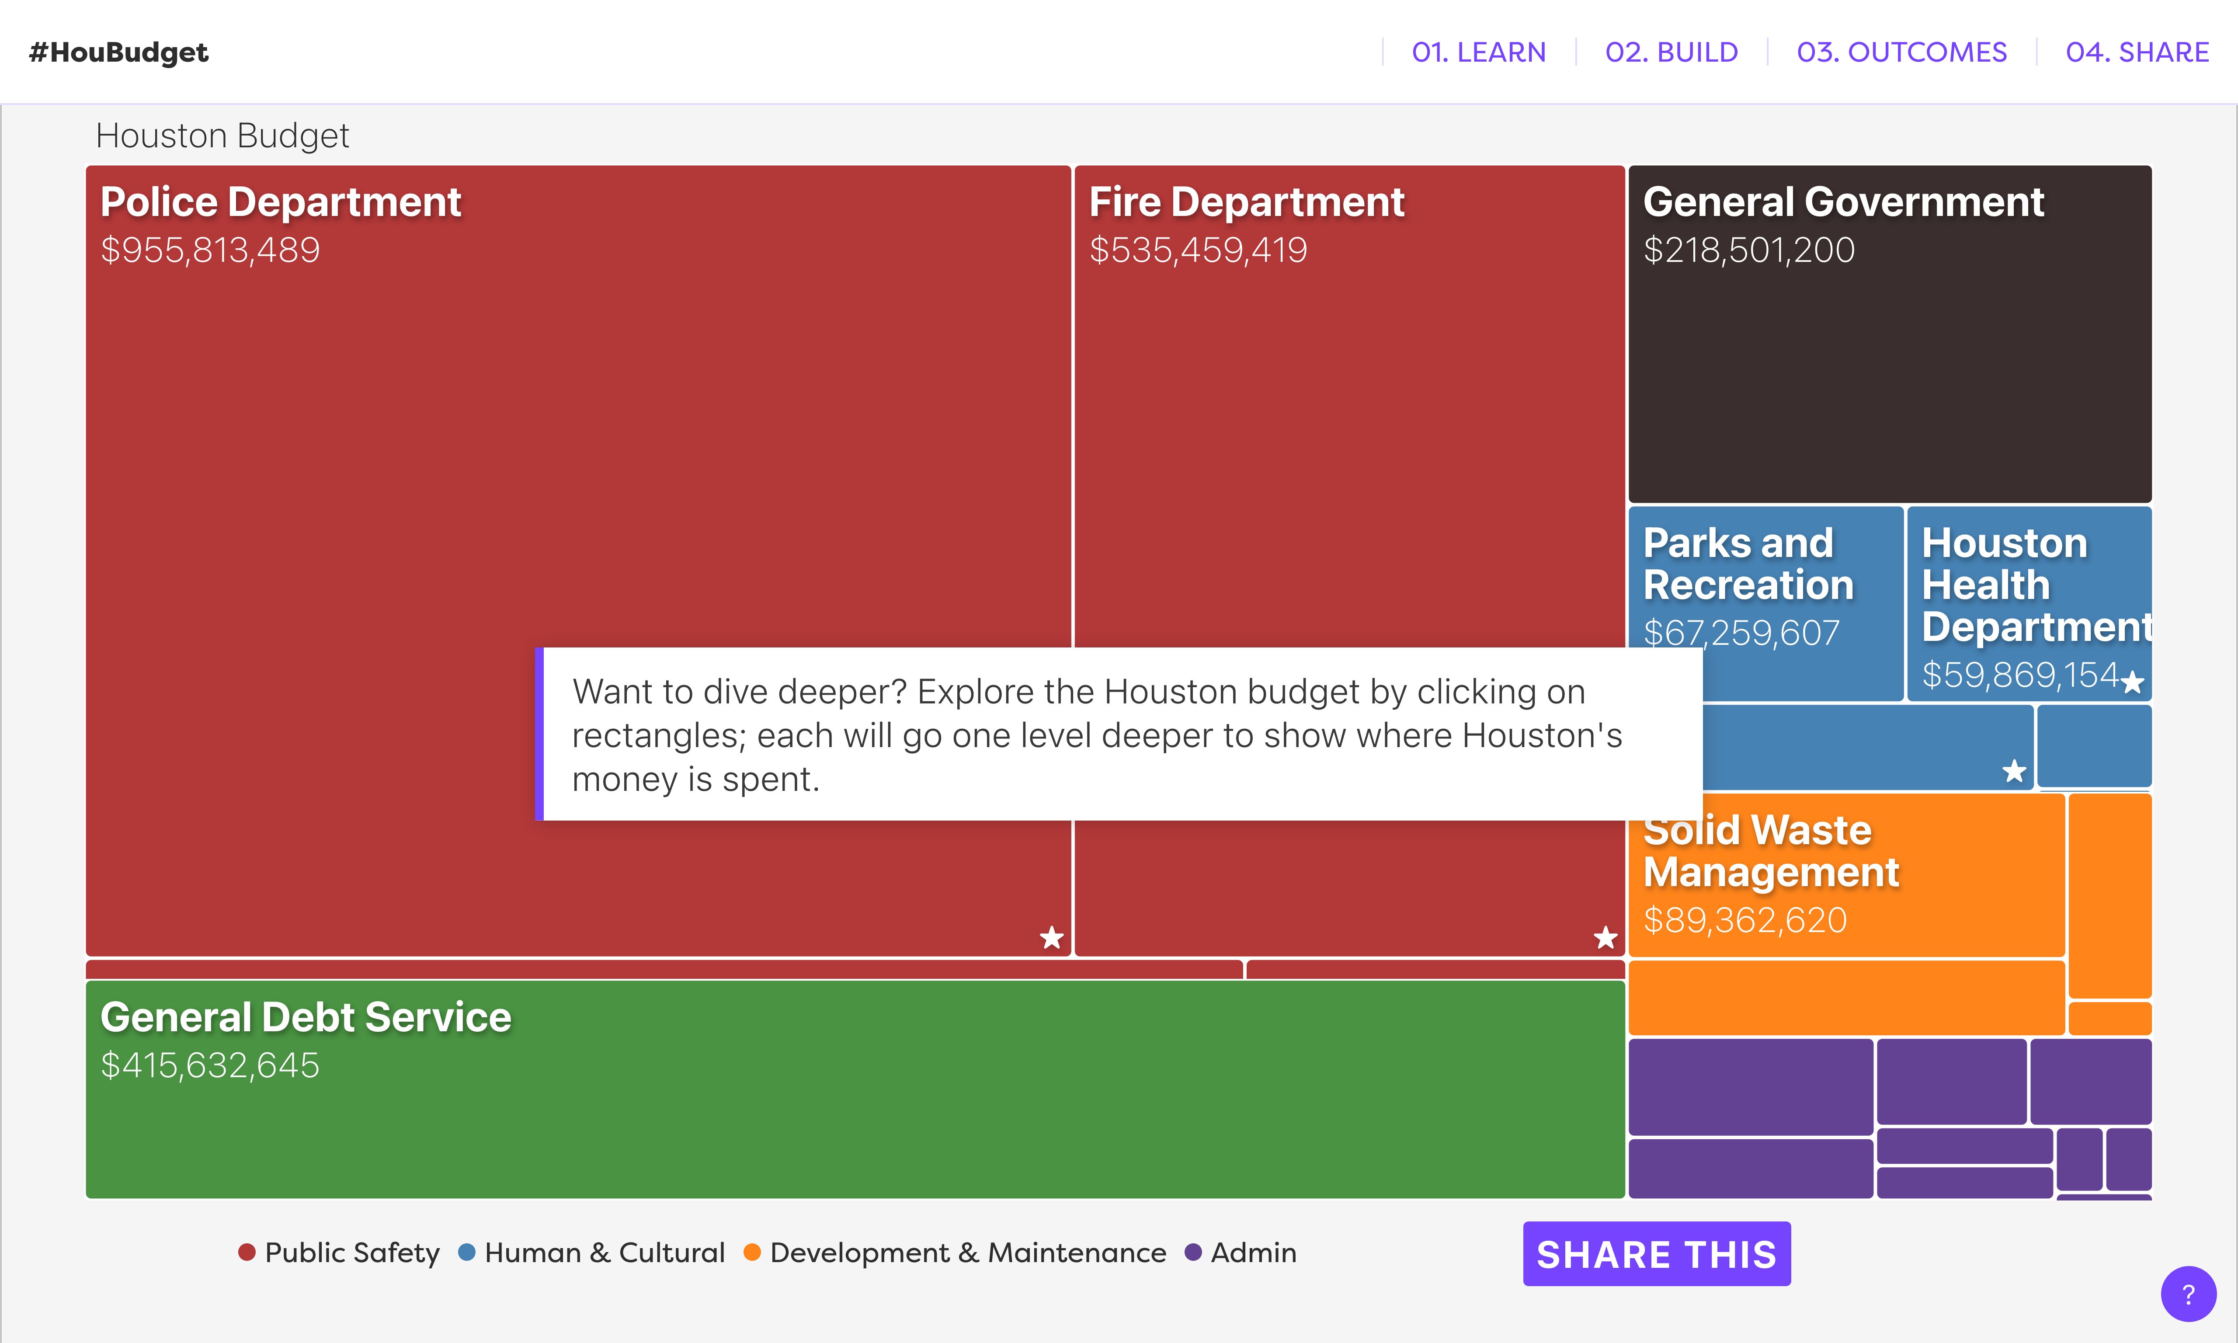This screenshot has width=2238, height=1343.
Task: Click the orange Development & Maintenance legend dot
Action: click(x=752, y=1253)
